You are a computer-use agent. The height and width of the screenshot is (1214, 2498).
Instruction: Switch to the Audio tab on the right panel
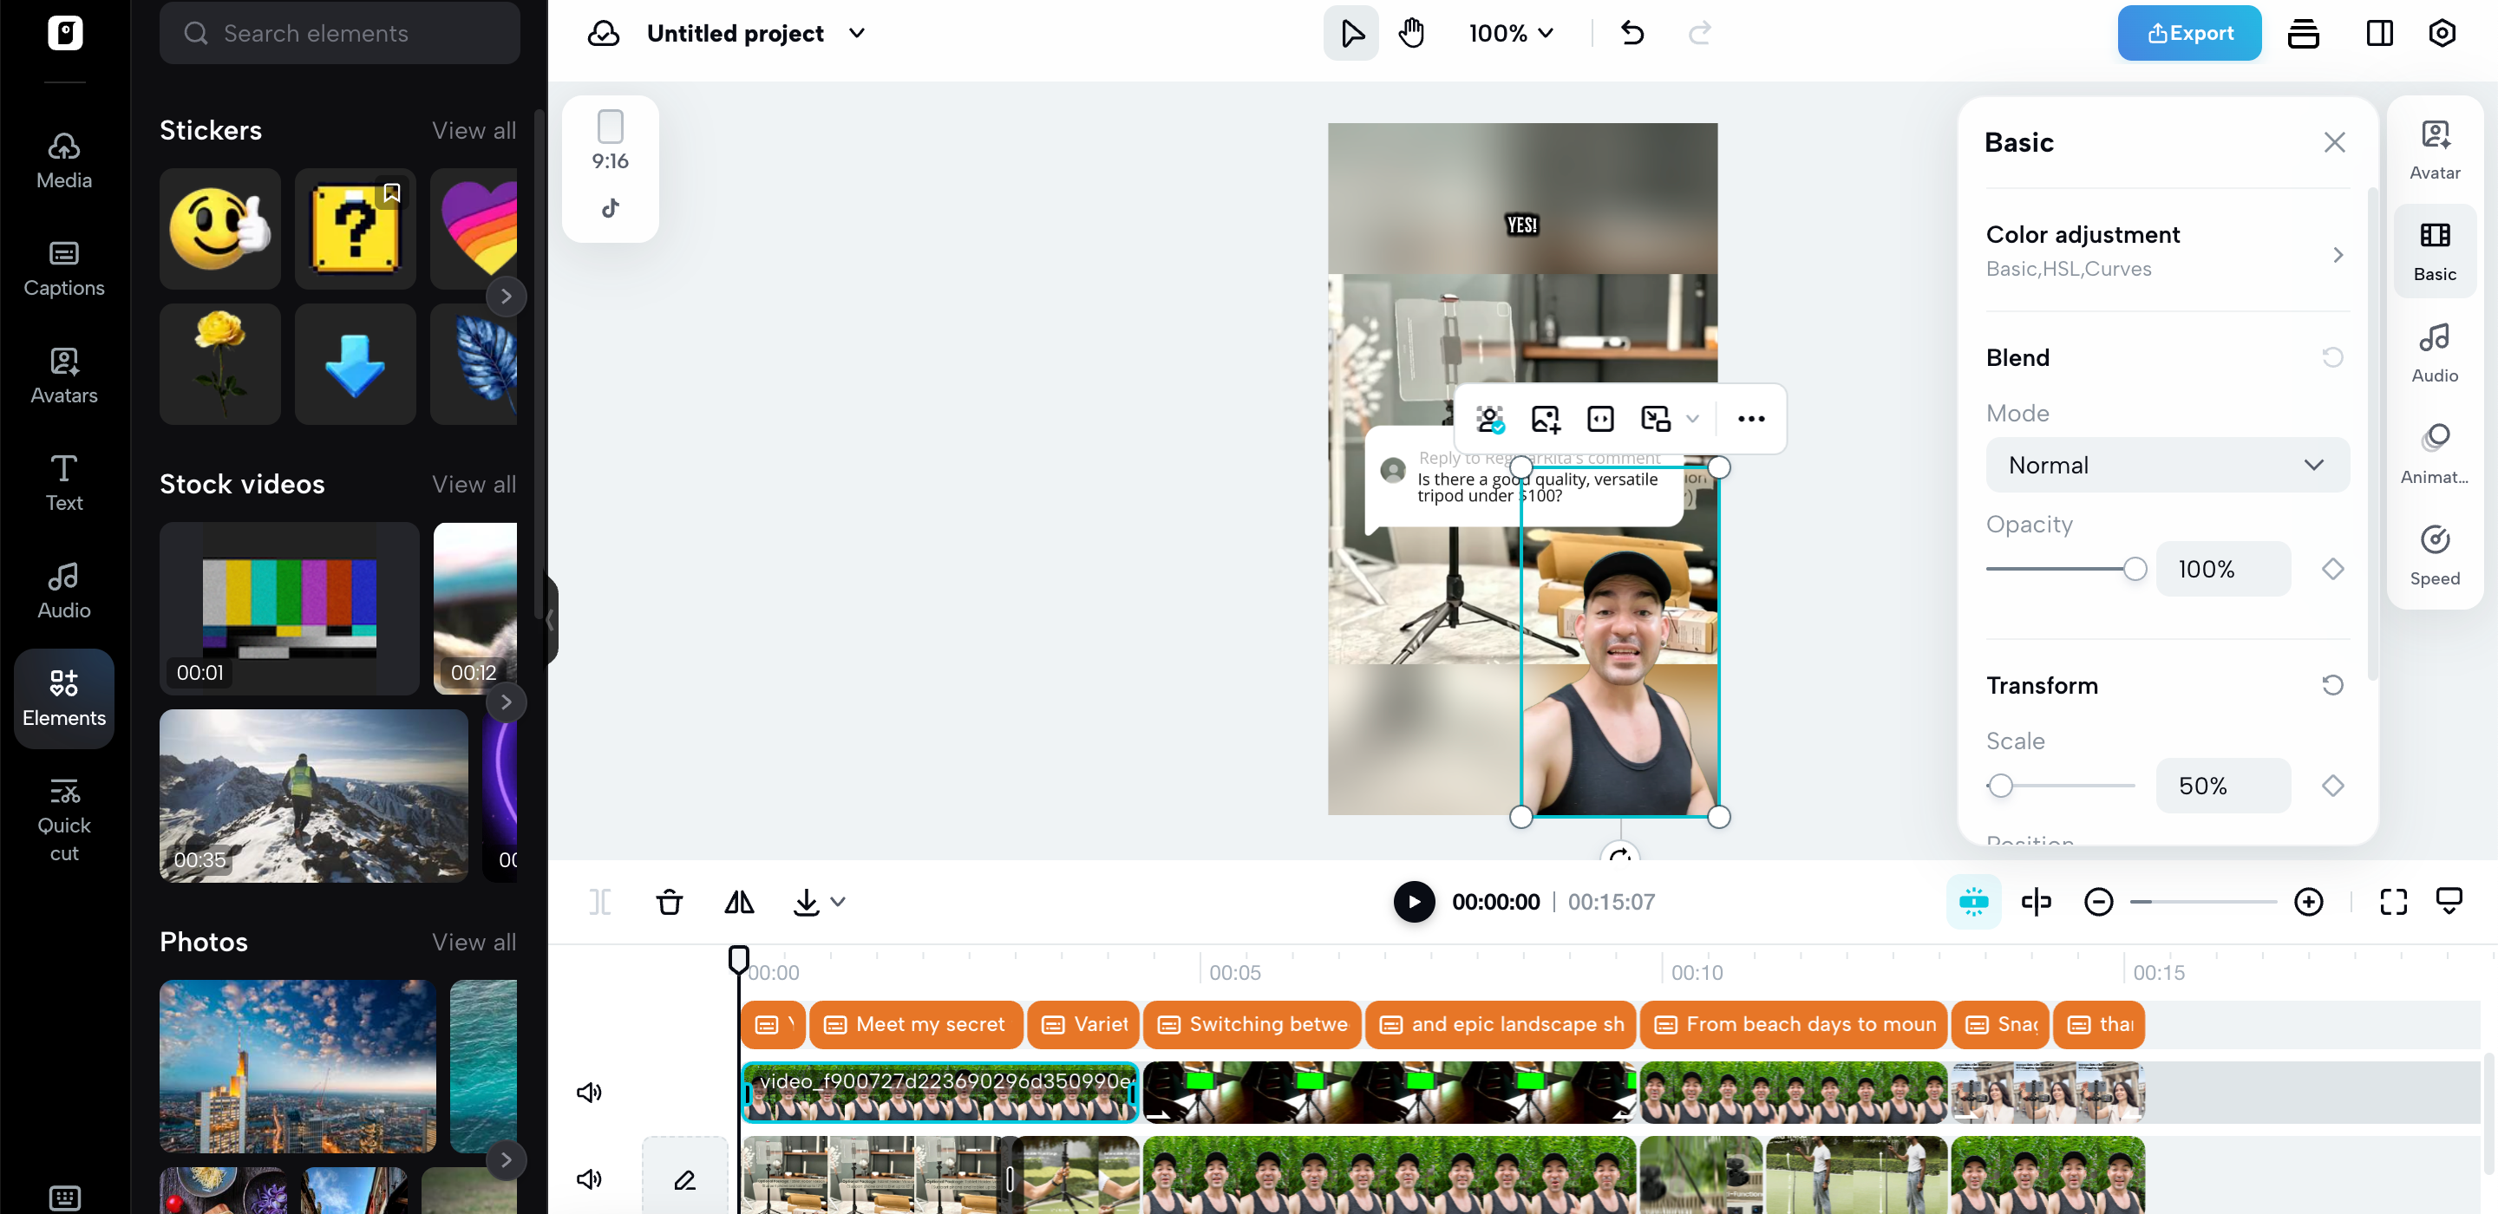tap(2435, 354)
